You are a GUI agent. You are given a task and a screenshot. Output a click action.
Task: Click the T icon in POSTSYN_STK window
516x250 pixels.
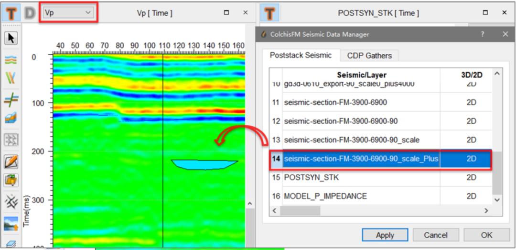[269, 13]
